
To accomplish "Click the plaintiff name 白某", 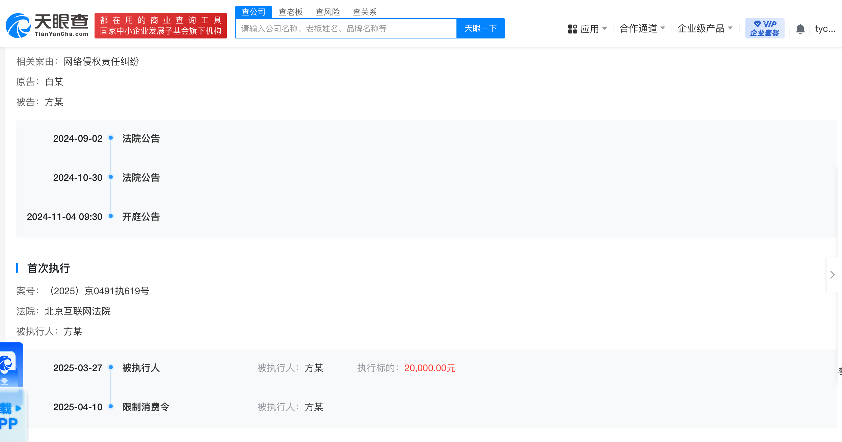I will pyautogui.click(x=54, y=82).
